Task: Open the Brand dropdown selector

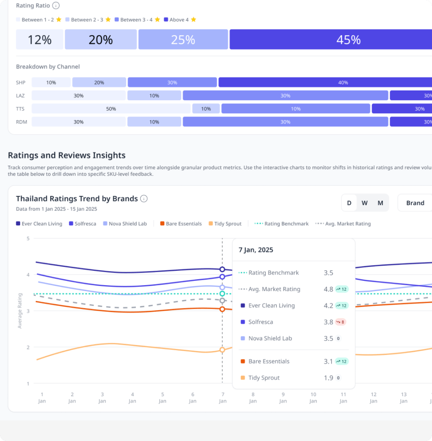Action: (x=415, y=203)
